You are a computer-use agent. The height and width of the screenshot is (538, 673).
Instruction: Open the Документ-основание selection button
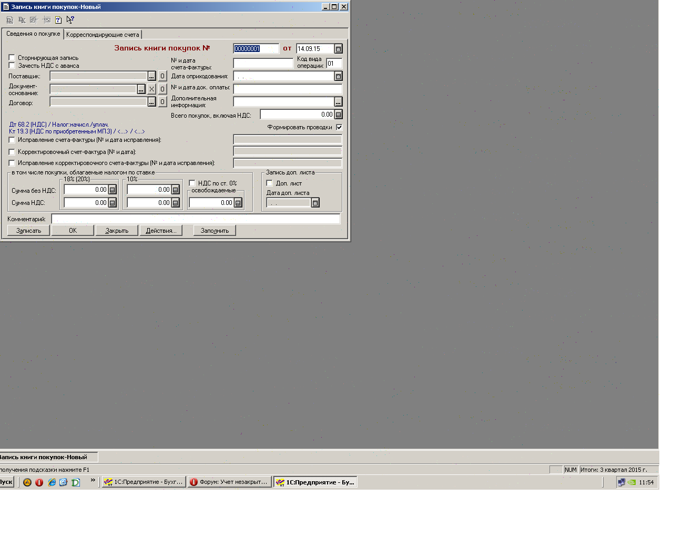coord(141,89)
